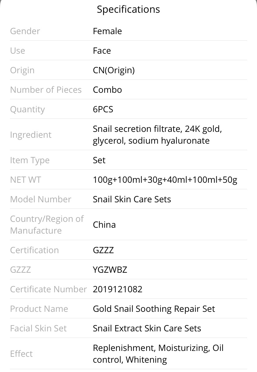
Task: Tap the Gender label
Action: pyautogui.click(x=25, y=31)
